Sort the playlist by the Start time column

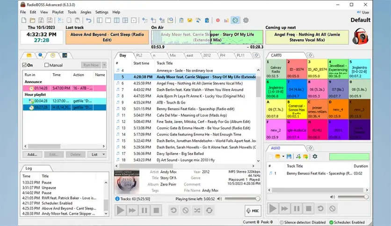point(141,63)
